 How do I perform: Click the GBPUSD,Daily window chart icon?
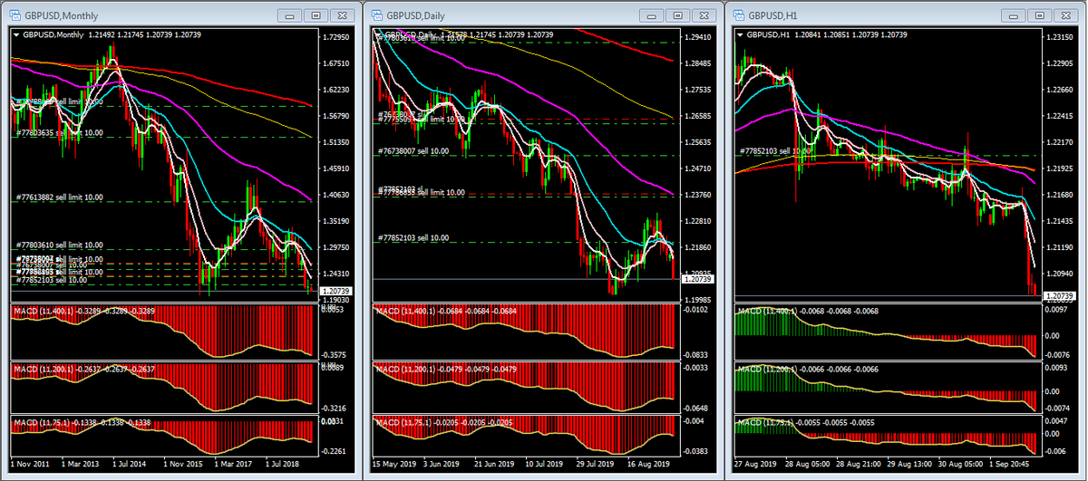pos(375,15)
